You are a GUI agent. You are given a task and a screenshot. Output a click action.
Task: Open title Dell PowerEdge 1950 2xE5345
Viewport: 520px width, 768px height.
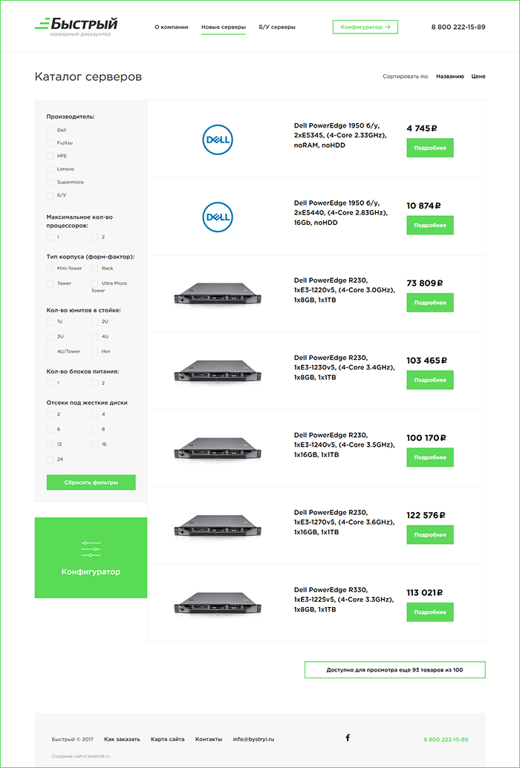pos(340,135)
